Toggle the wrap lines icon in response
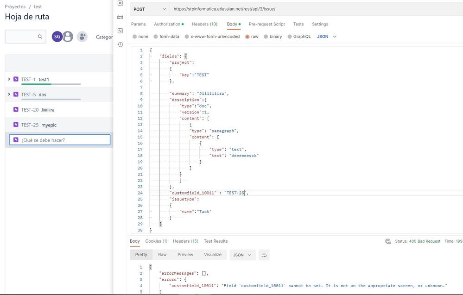The image size is (463, 295). [264, 255]
